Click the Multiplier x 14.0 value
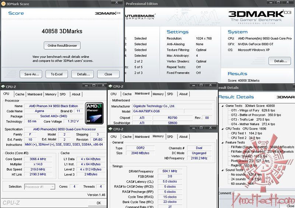Screen dimensions: 295x208 click(x=38, y=164)
